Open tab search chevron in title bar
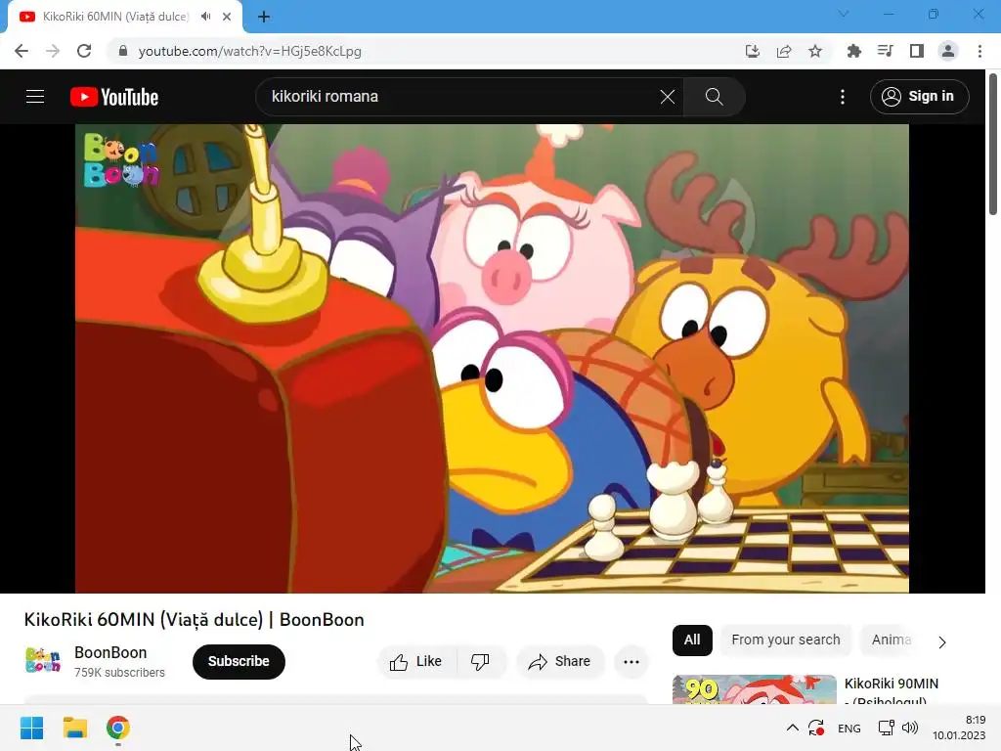This screenshot has height=751, width=1001. [x=844, y=14]
